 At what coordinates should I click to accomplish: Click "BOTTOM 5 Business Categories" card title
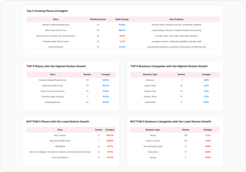pyautogui.click(x=171, y=122)
